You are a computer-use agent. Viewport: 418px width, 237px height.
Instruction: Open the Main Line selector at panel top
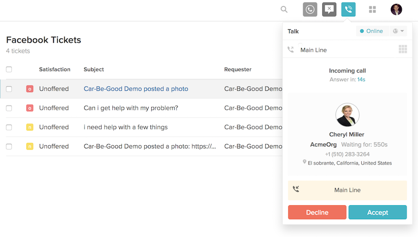pyautogui.click(x=313, y=50)
